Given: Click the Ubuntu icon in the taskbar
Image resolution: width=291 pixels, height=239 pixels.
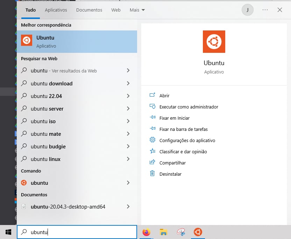Looking at the screenshot, I should 198,232.
